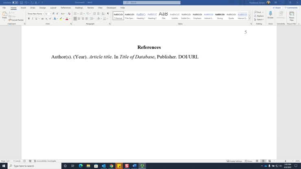Open the font name dropdown
This screenshot has width=301, height=169.
44,14
